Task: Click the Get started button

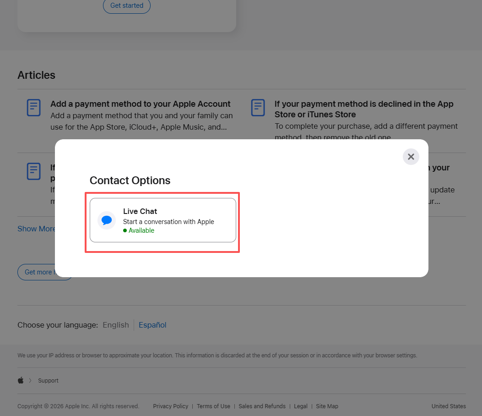Action: tap(127, 5)
